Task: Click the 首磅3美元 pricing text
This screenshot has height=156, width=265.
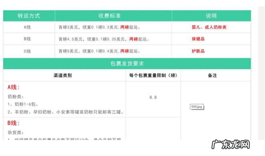Action: tap(99, 27)
